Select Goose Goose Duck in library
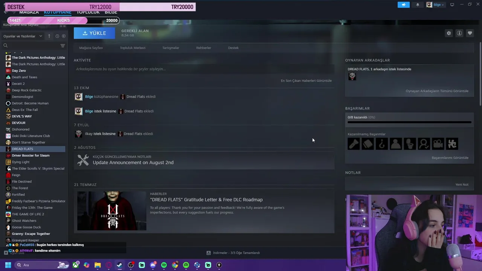Viewport: 482px width, 271px height. (26, 227)
